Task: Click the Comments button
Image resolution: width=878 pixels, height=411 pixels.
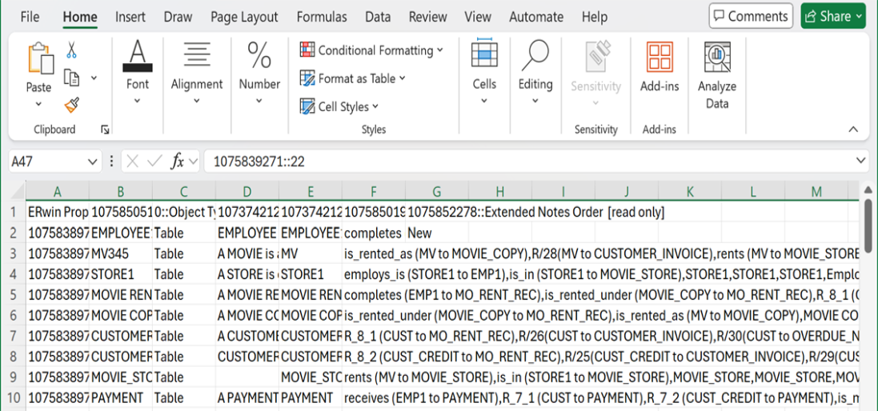Action: [x=751, y=16]
